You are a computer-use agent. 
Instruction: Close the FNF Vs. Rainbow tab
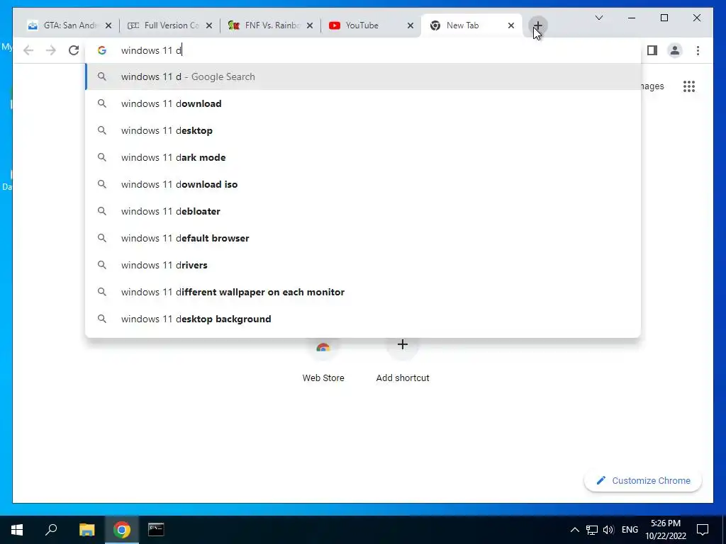[x=310, y=25]
